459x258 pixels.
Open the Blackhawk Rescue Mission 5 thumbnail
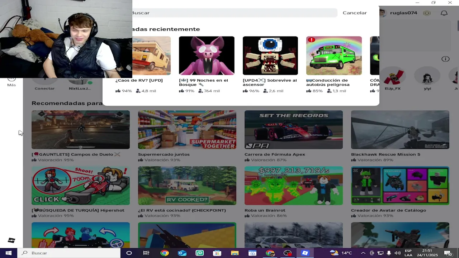pos(400,130)
